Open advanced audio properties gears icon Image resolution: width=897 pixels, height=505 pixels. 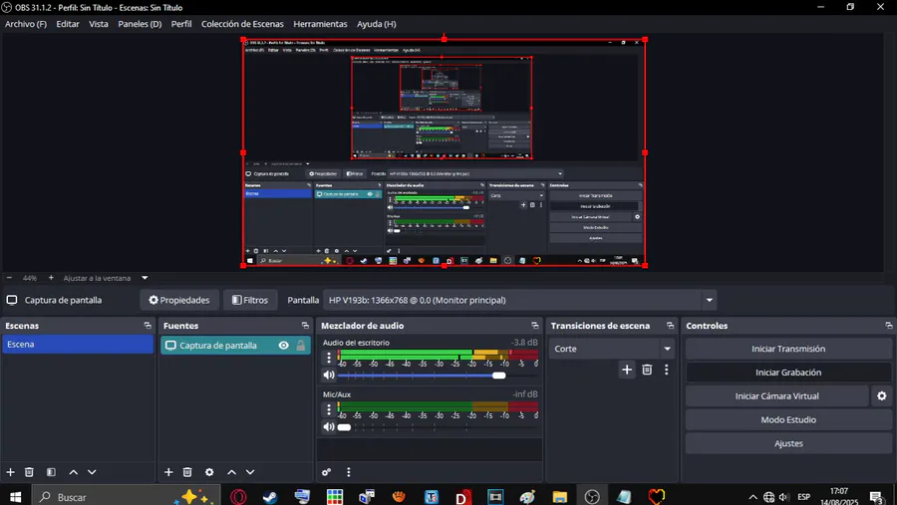pyautogui.click(x=326, y=472)
